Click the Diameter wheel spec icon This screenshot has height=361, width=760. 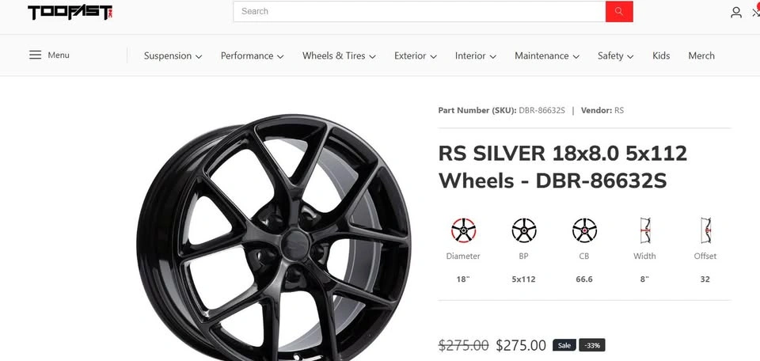pos(463,230)
